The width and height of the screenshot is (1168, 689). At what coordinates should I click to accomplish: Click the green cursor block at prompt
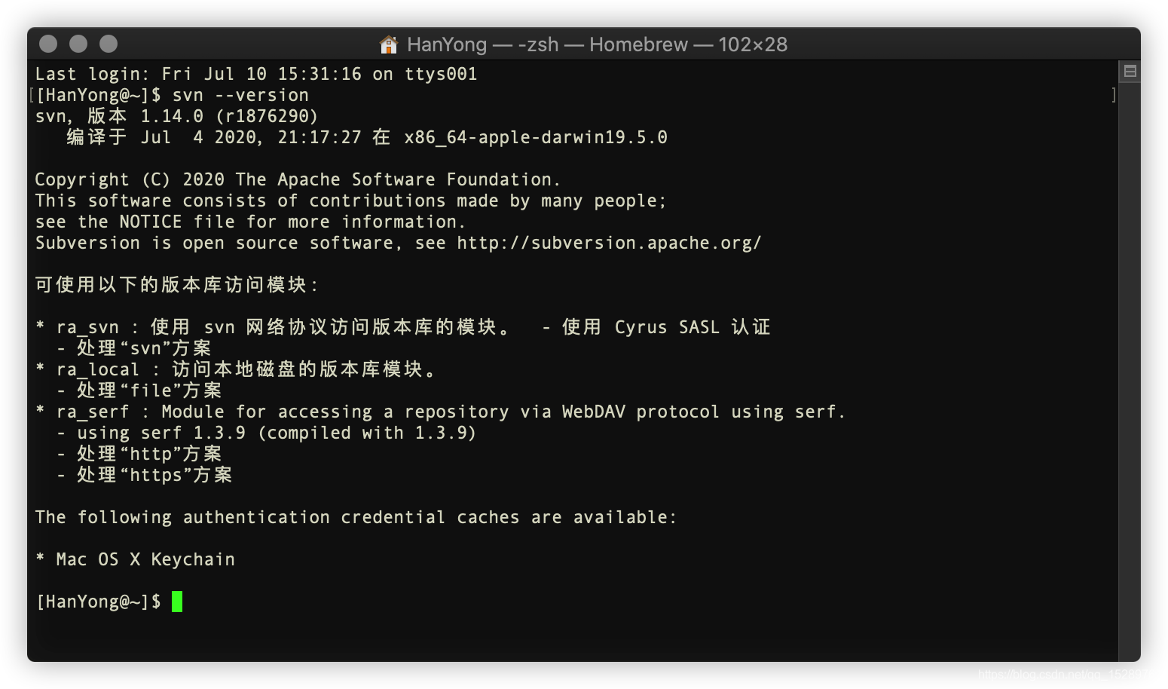(x=177, y=602)
